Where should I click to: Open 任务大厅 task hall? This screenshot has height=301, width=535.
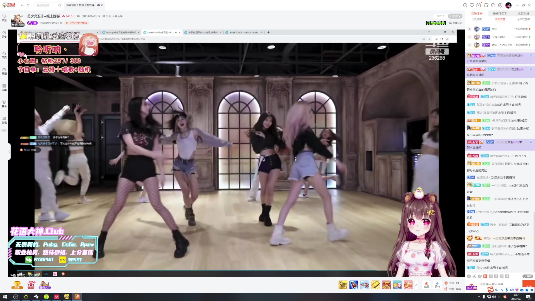click(45, 285)
